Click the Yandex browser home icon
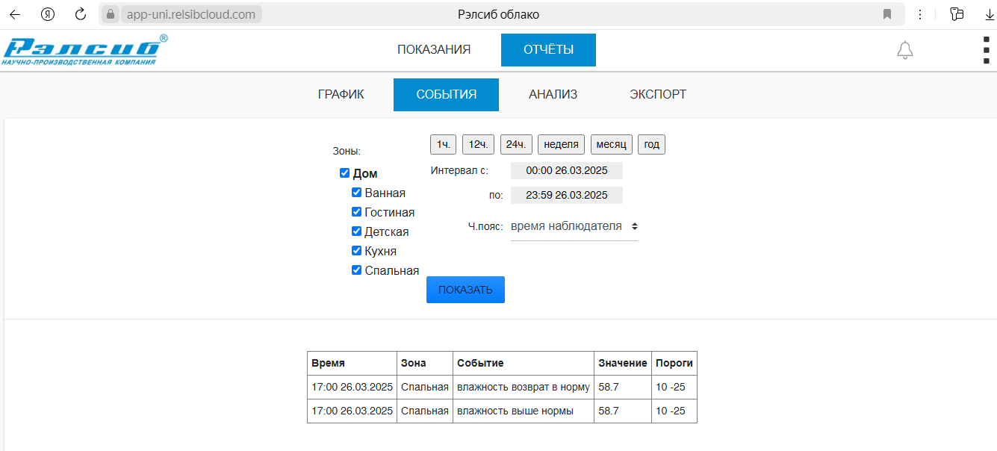This screenshot has width=997, height=451. coord(48,14)
